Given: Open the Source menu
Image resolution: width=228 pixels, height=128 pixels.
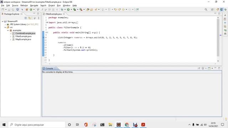Looking at the screenshot, I should click(15, 6).
